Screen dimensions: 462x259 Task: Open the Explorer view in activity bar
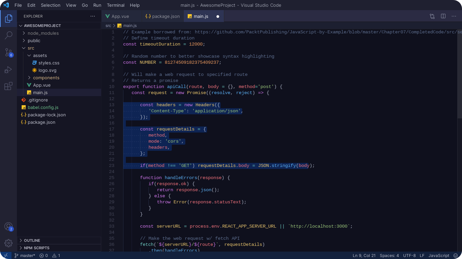coord(8,18)
